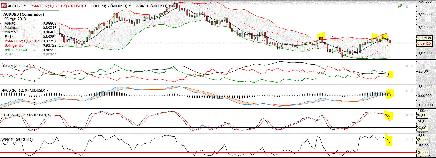The width and height of the screenshot is (436, 158).
Task: Click the -80,00 level on WPR axis
Action: [422, 153]
